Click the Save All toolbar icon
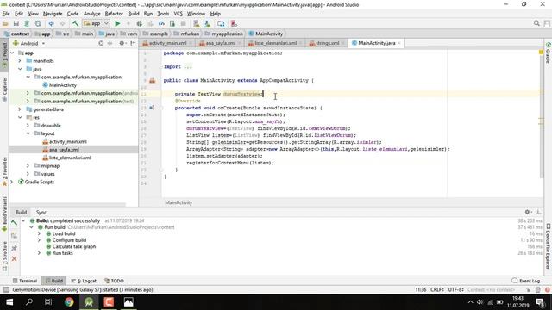The width and height of the screenshot is (552, 310). (x=16, y=23)
